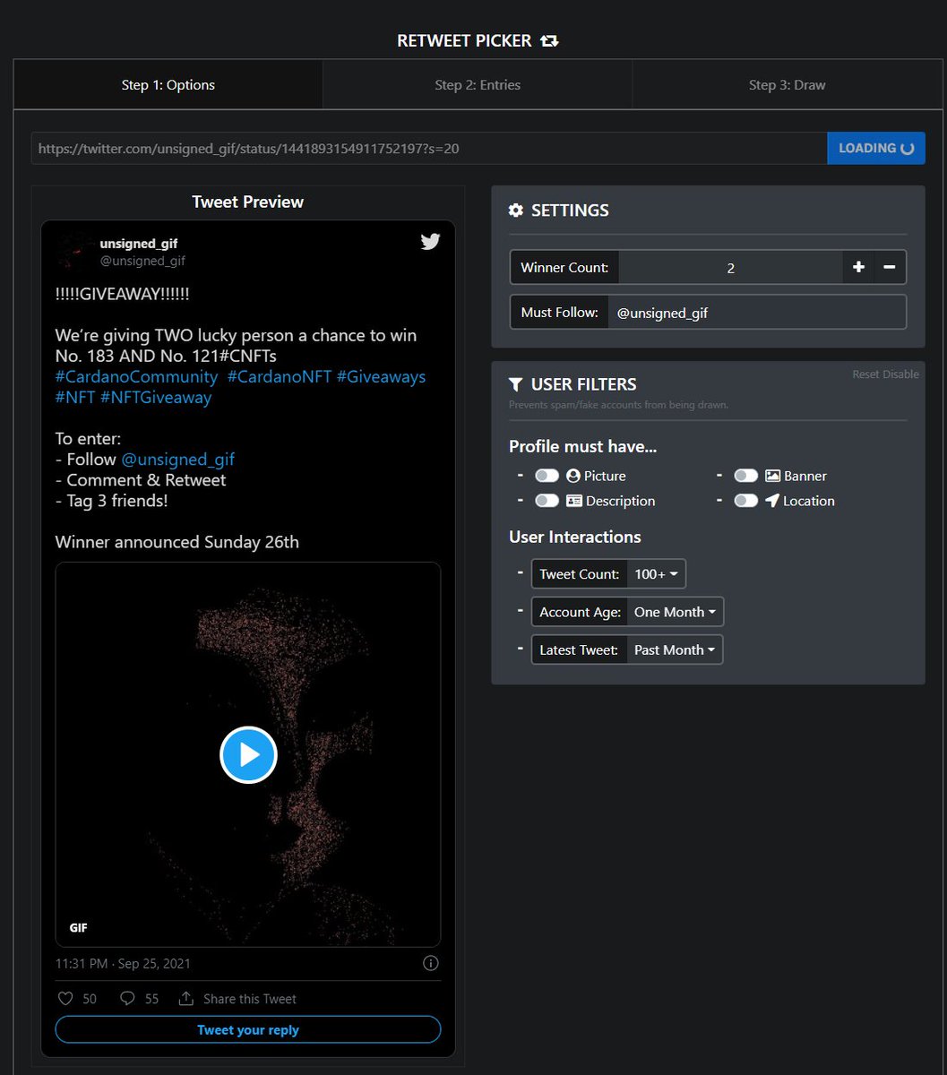Click the #CardanoCommunity hashtag
The height and width of the screenshot is (1075, 947).
(136, 376)
